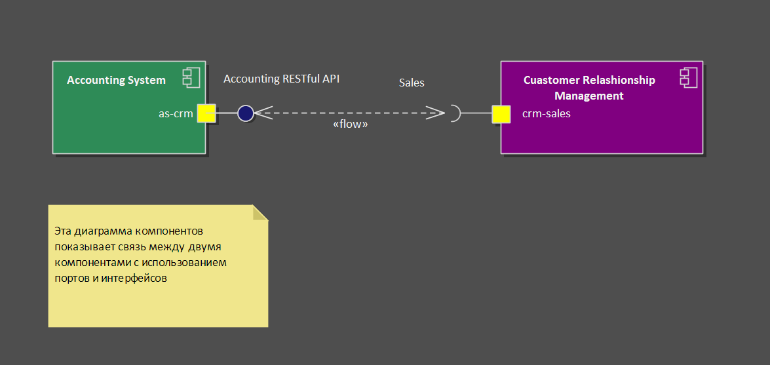Select the Sales required interface socket
Screen dimensions: 770x365
455,113
